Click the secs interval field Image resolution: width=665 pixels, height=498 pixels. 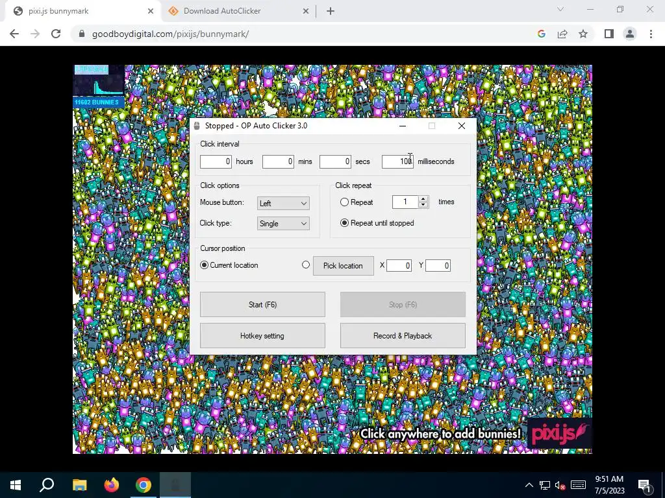point(335,161)
